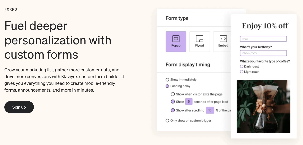Image resolution: width=303 pixels, height=145 pixels.
Task: Choose the Dark roast radio option
Action: [242, 66]
